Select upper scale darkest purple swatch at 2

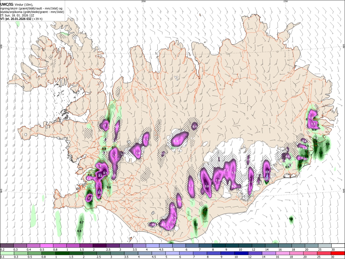click(99, 246)
